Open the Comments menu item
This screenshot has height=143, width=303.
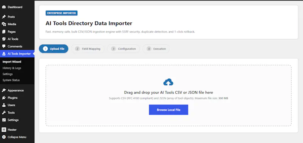click(x=17, y=46)
